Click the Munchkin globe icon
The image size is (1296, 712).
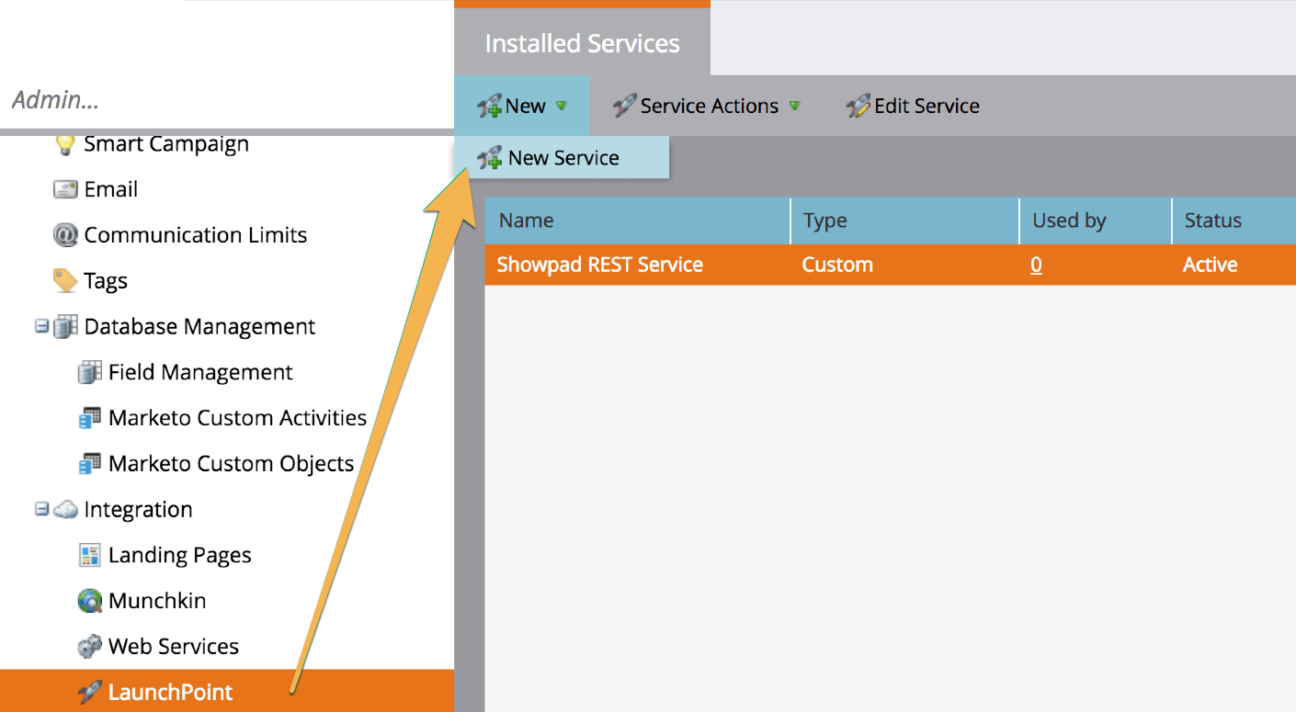[x=88, y=600]
